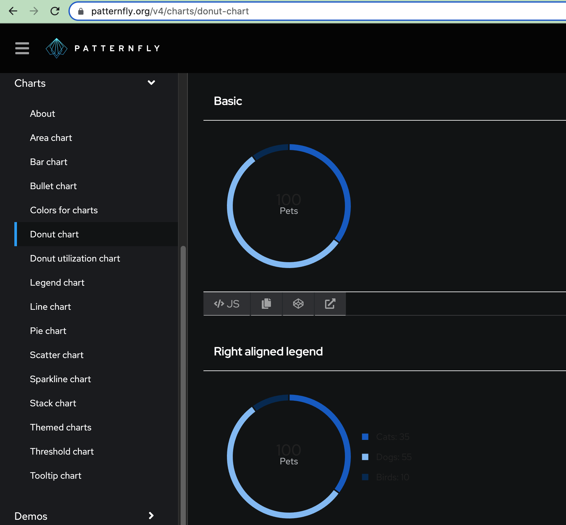This screenshot has width=566, height=525.
Task: Click the Basic section heading
Action: tap(228, 101)
